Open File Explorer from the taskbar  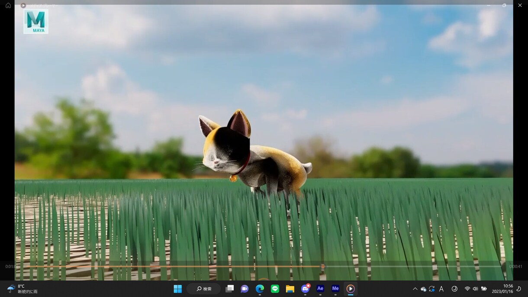click(x=290, y=289)
